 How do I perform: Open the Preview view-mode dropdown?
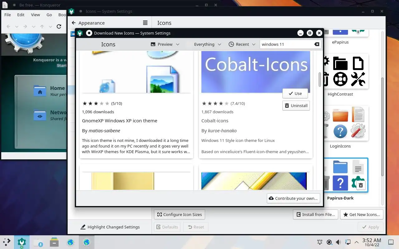tap(165, 44)
